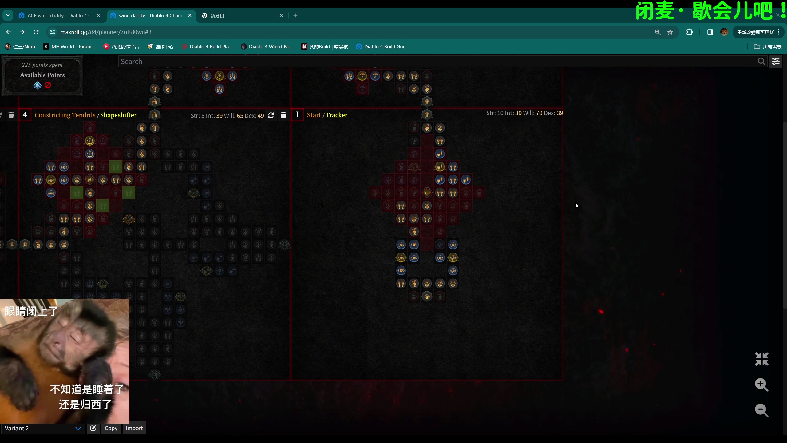The height and width of the screenshot is (443, 787).
Task: Switch to ACE wind daddy tab
Action: [60, 15]
